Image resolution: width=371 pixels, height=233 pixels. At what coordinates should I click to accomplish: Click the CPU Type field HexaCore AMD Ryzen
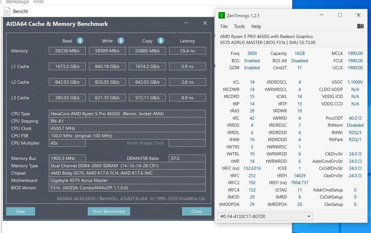click(127, 114)
